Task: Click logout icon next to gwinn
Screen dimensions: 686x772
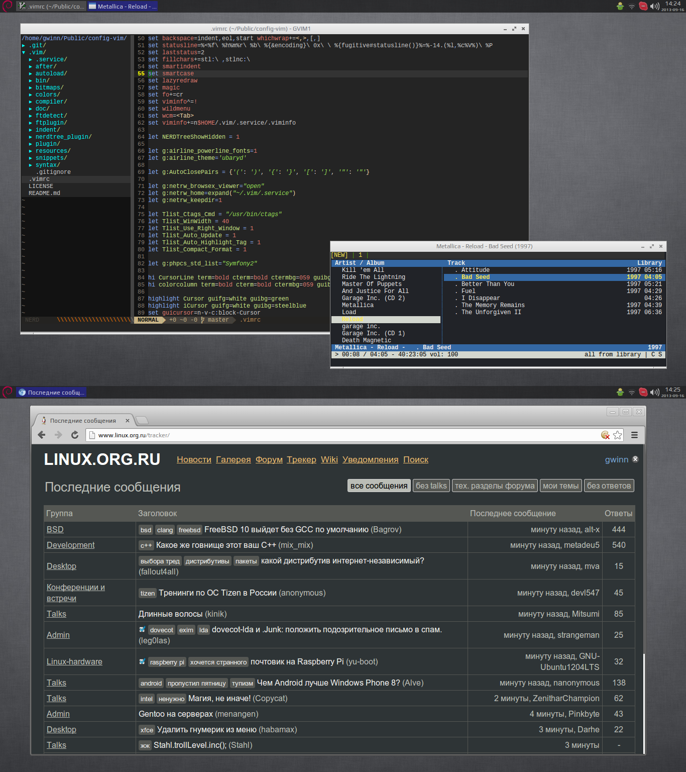Action: click(635, 459)
